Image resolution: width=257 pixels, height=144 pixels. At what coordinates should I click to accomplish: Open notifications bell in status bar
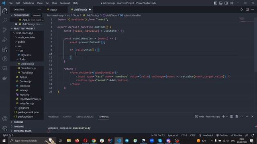click(x=253, y=135)
